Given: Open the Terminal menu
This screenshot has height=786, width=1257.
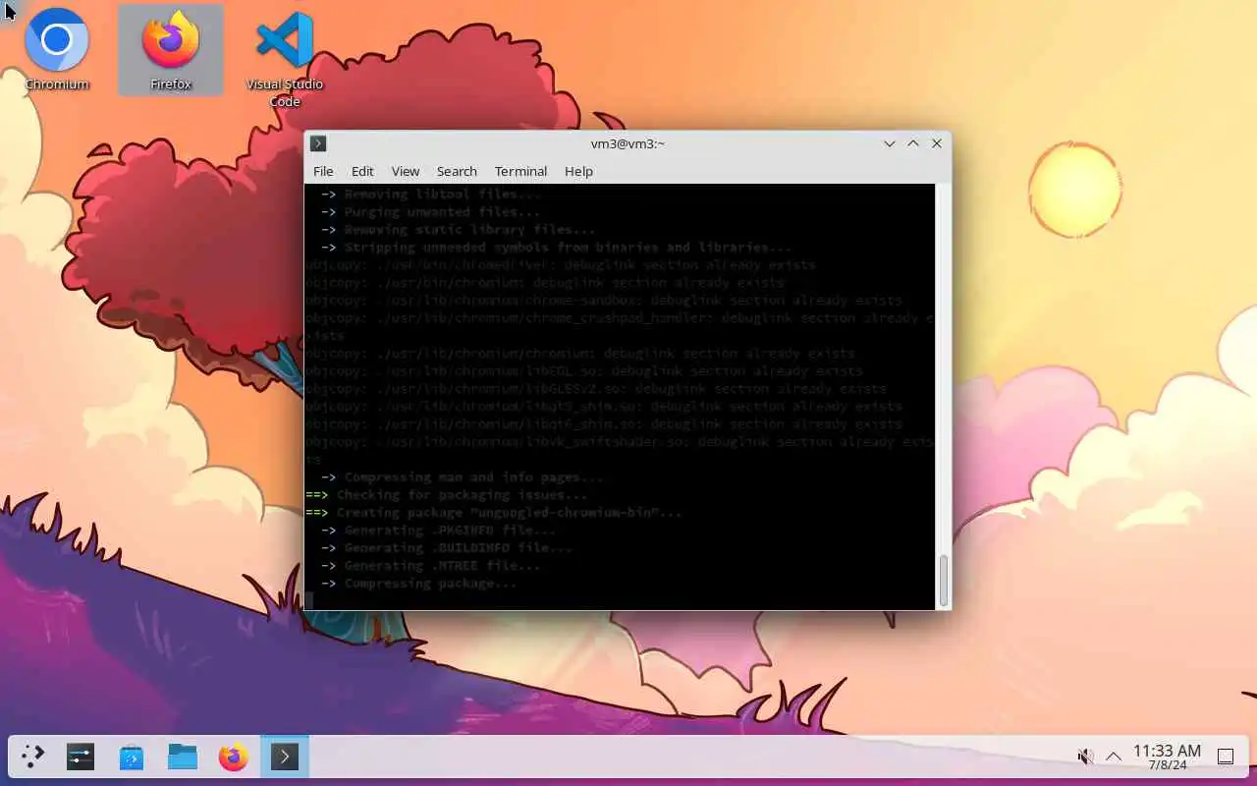Looking at the screenshot, I should [520, 171].
